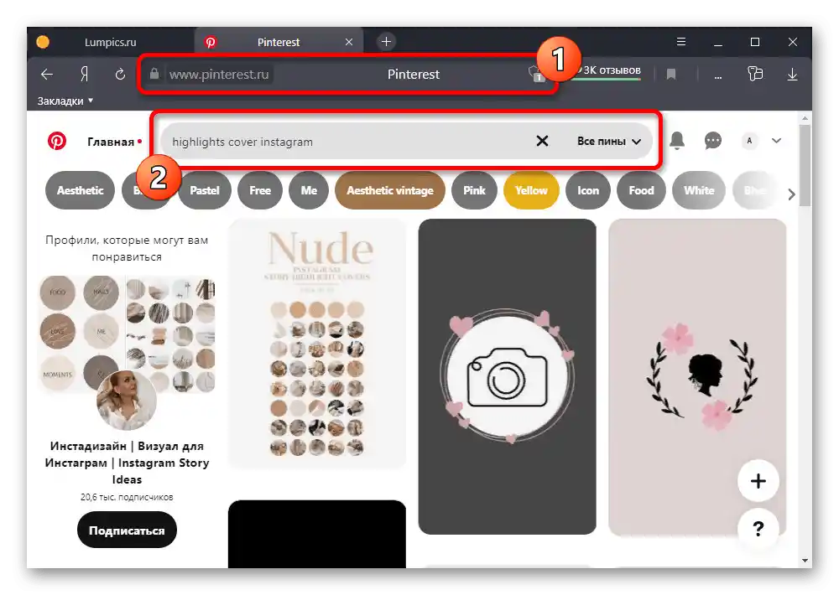Screen dimensions: 839x595
Task: Select the Aesthetic filter chip
Action: tap(81, 190)
